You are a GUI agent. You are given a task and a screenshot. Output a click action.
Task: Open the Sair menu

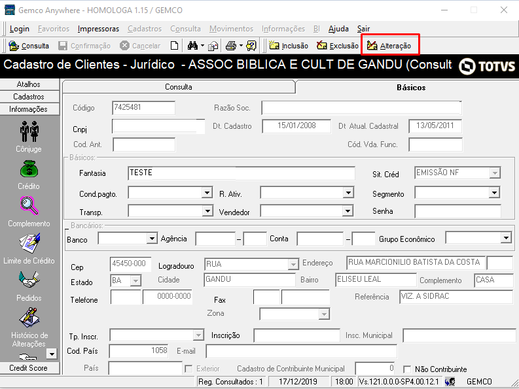tap(363, 29)
